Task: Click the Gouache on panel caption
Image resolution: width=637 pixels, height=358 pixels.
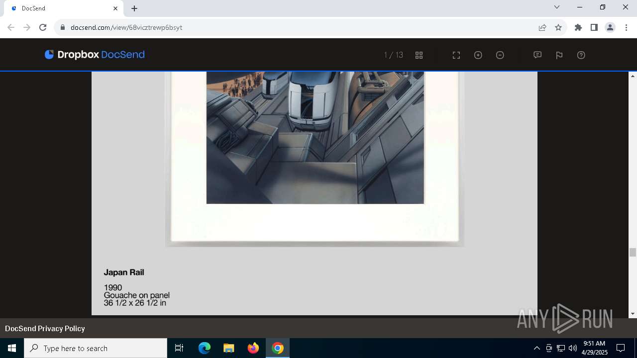Action: (x=137, y=295)
